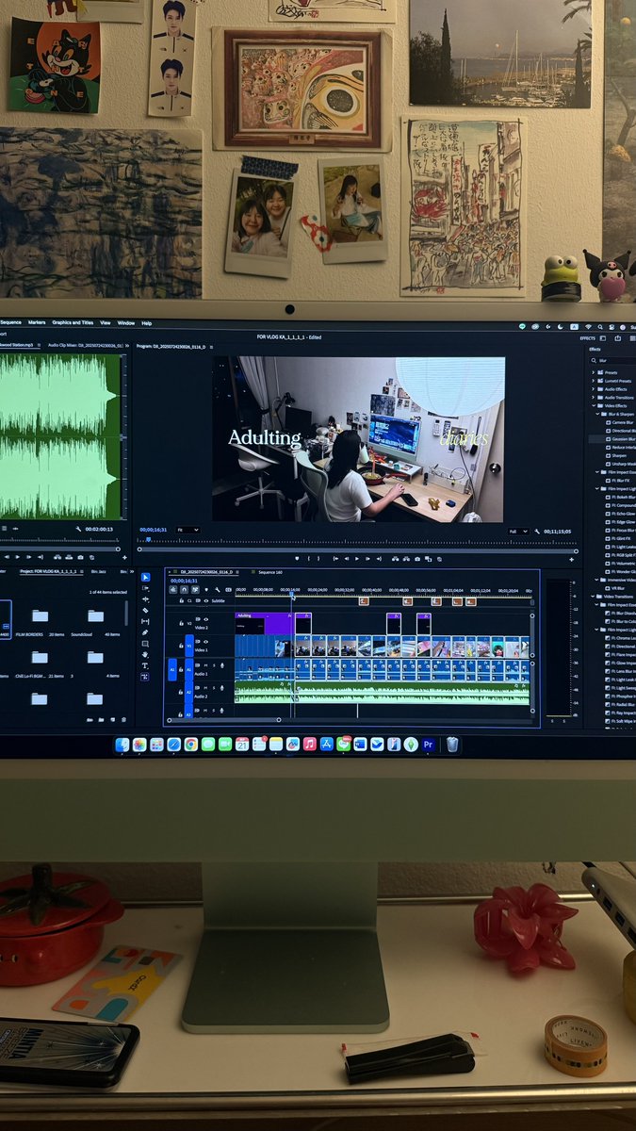The height and width of the screenshot is (1131, 636).
Task: Open Program monitor Fit zoom dropdown
Action: [x=188, y=531]
